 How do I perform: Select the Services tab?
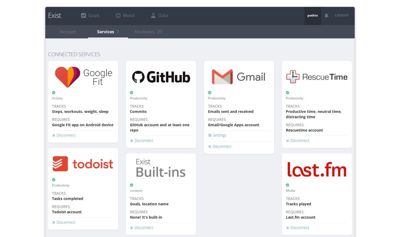click(x=108, y=32)
